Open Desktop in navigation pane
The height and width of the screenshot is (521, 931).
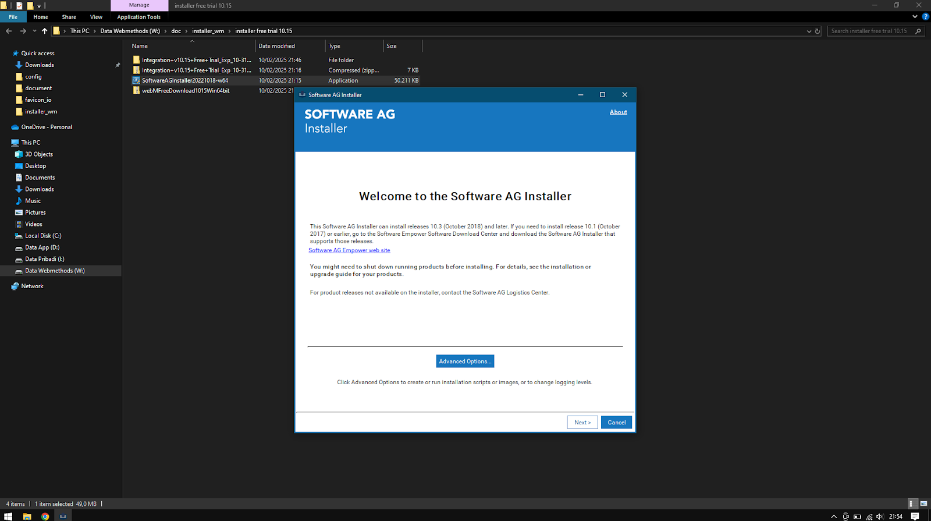(x=35, y=166)
